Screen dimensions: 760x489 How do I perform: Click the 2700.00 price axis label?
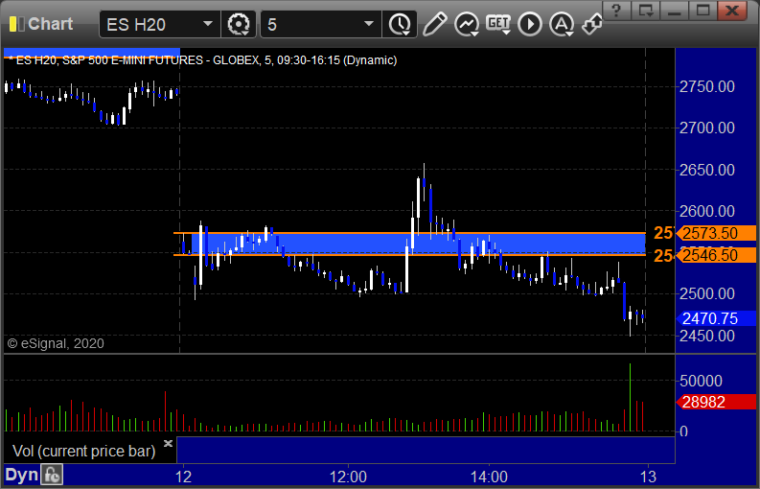pos(707,128)
